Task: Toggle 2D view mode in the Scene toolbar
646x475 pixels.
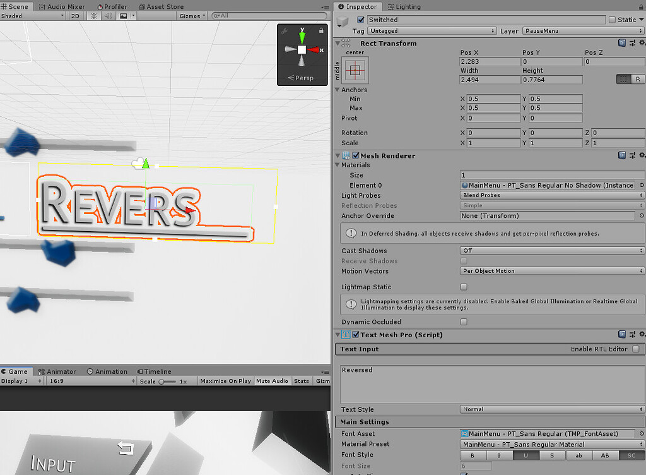Action: pos(75,16)
